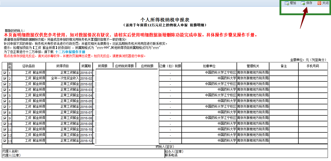The height and width of the screenshot is (161, 331).
Task: Toggle the checkbox for row 13
Action: (x=5, y=141)
